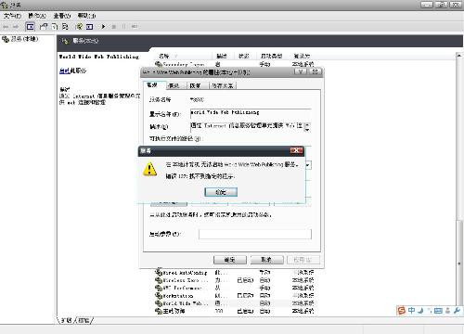This screenshot has height=334, width=464.
Task: Click the Export List toolbar icon
Action: tap(65, 27)
